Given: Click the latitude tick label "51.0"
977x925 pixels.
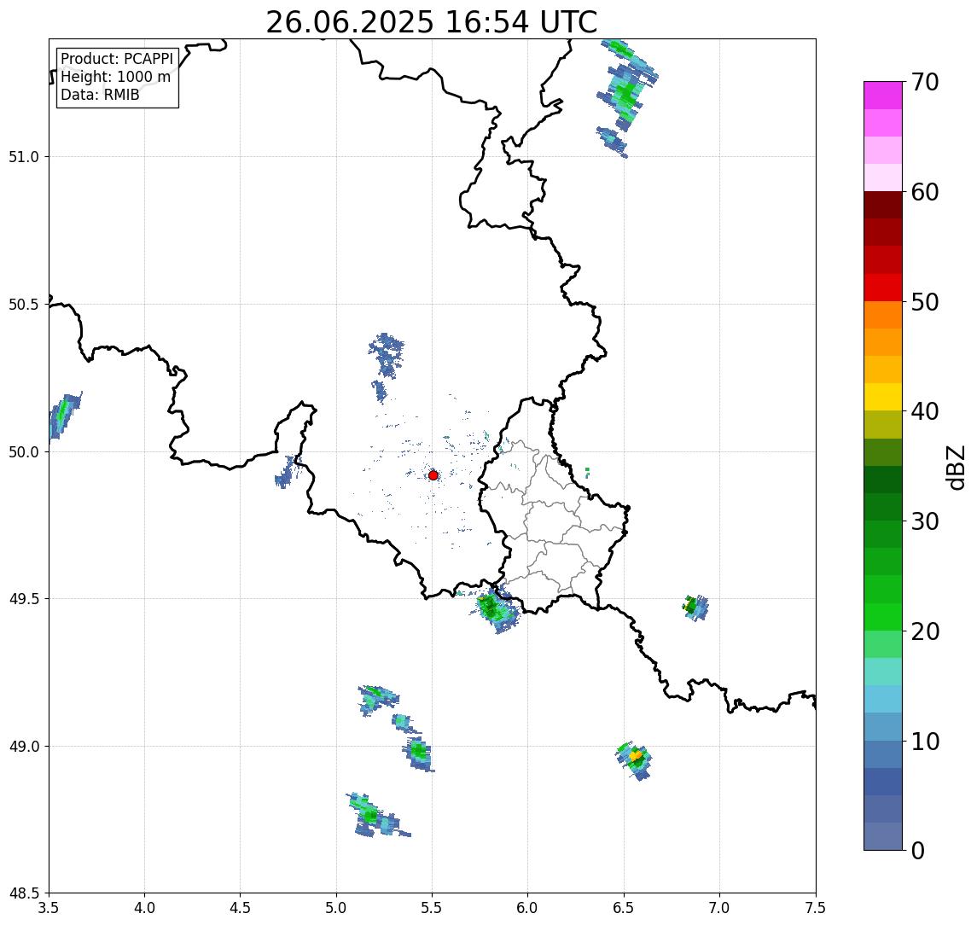Looking at the screenshot, I should point(24,157).
